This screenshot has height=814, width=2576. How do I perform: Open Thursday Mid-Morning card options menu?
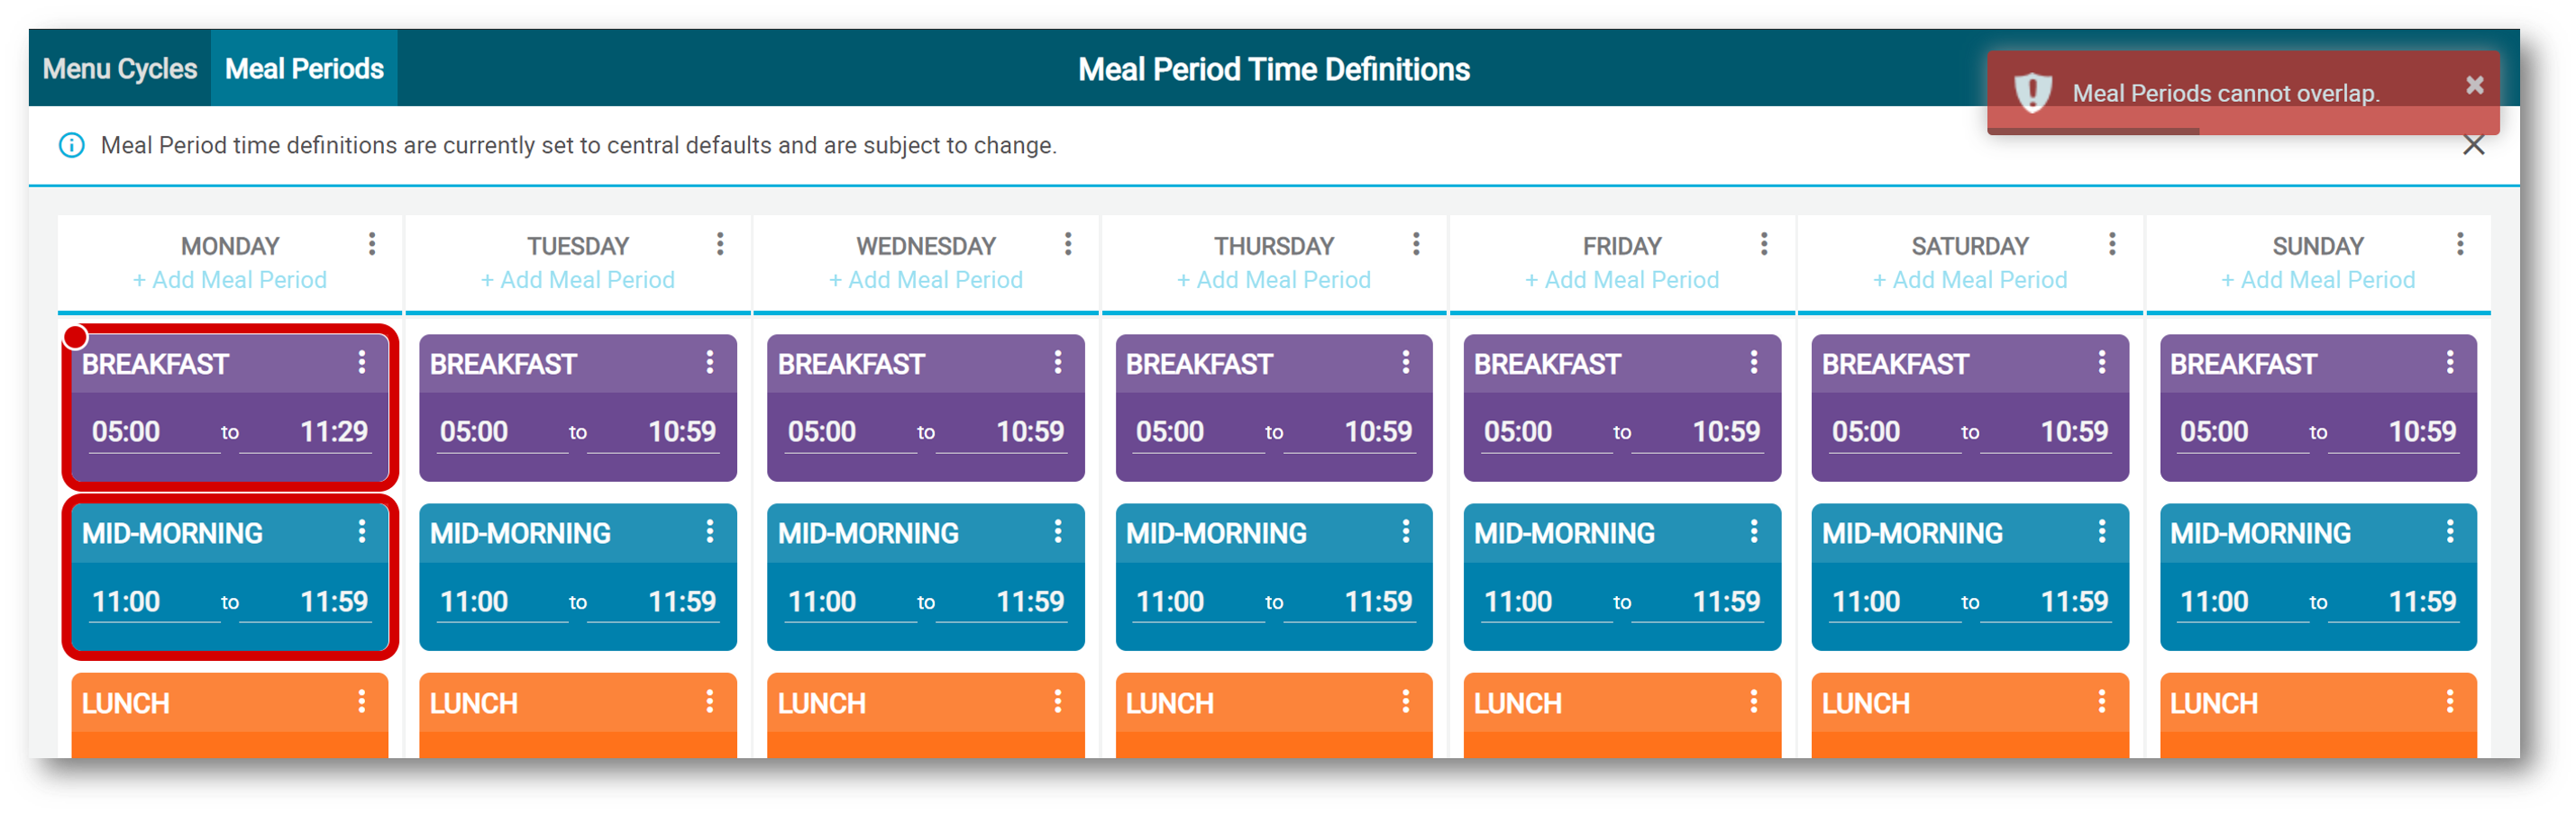click(x=1406, y=532)
